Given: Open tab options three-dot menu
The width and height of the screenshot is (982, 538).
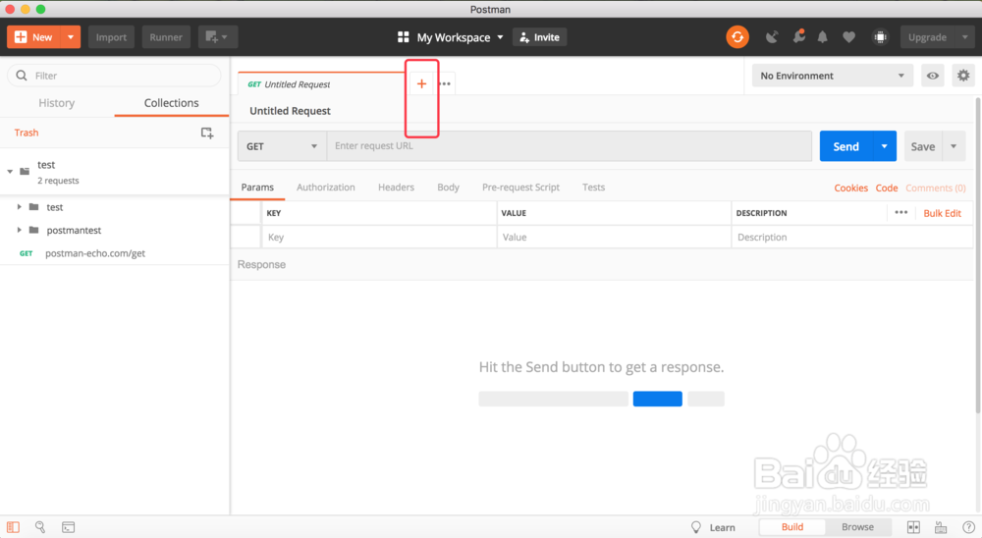Looking at the screenshot, I should [445, 83].
